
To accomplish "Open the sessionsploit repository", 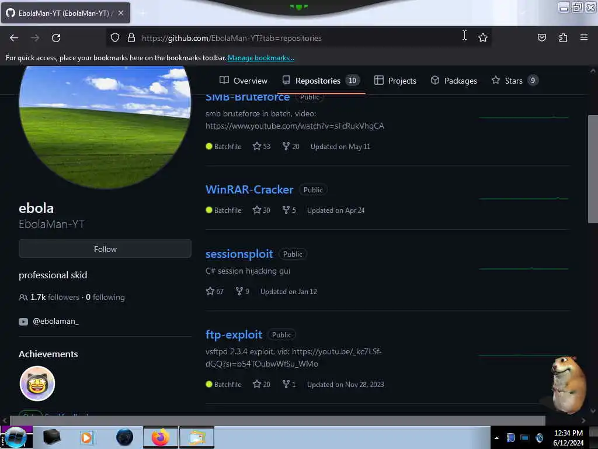I will tap(239, 254).
